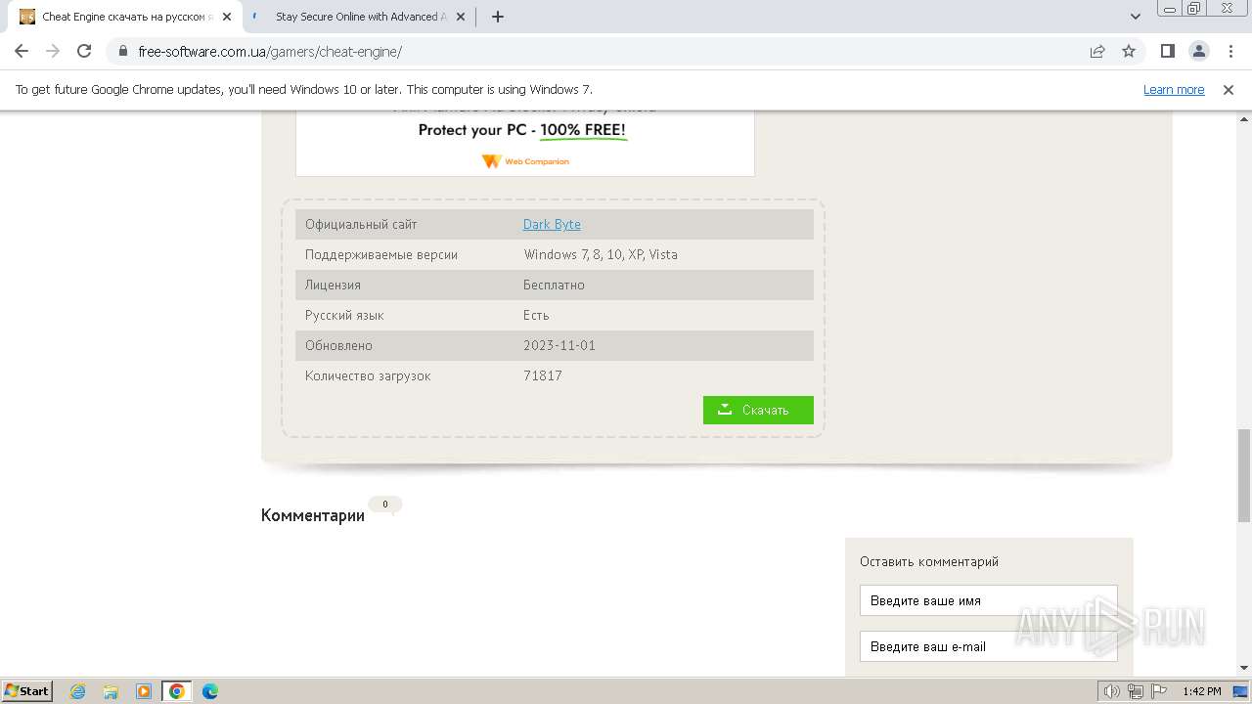Open a new tab with the plus button

pyautogui.click(x=498, y=17)
